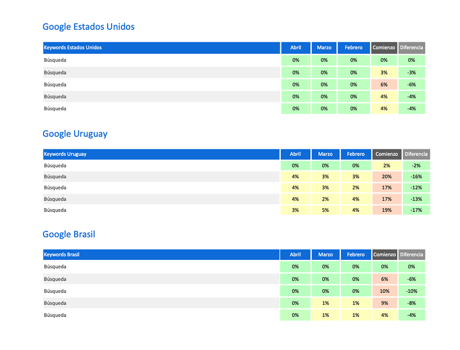Viewport: 460px width, 350px height.
Task: Click Comienzo header in Uruguay table
Action: (387, 154)
